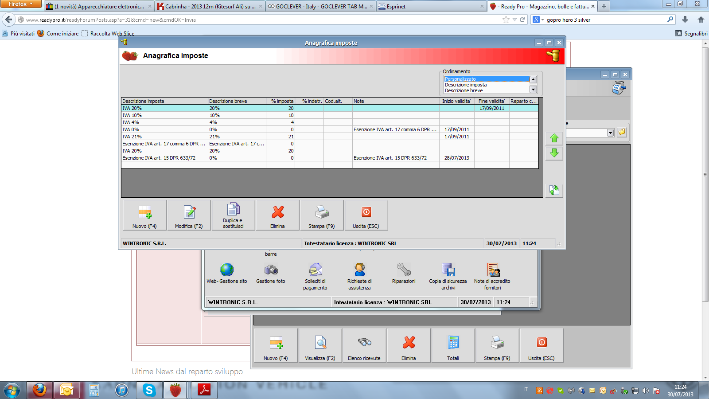Open Come iniziare bookmark

pyautogui.click(x=58, y=33)
